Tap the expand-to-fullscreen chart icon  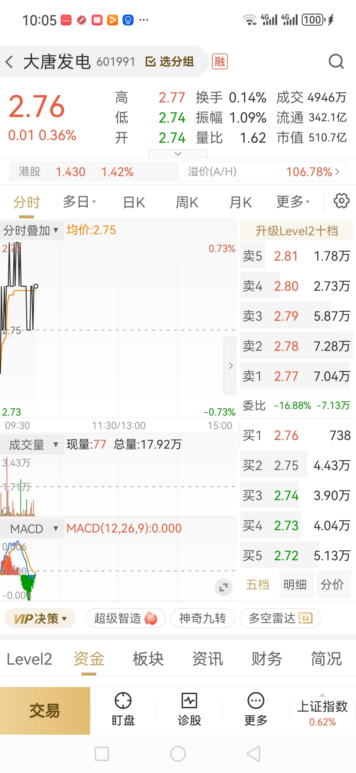[x=223, y=587]
